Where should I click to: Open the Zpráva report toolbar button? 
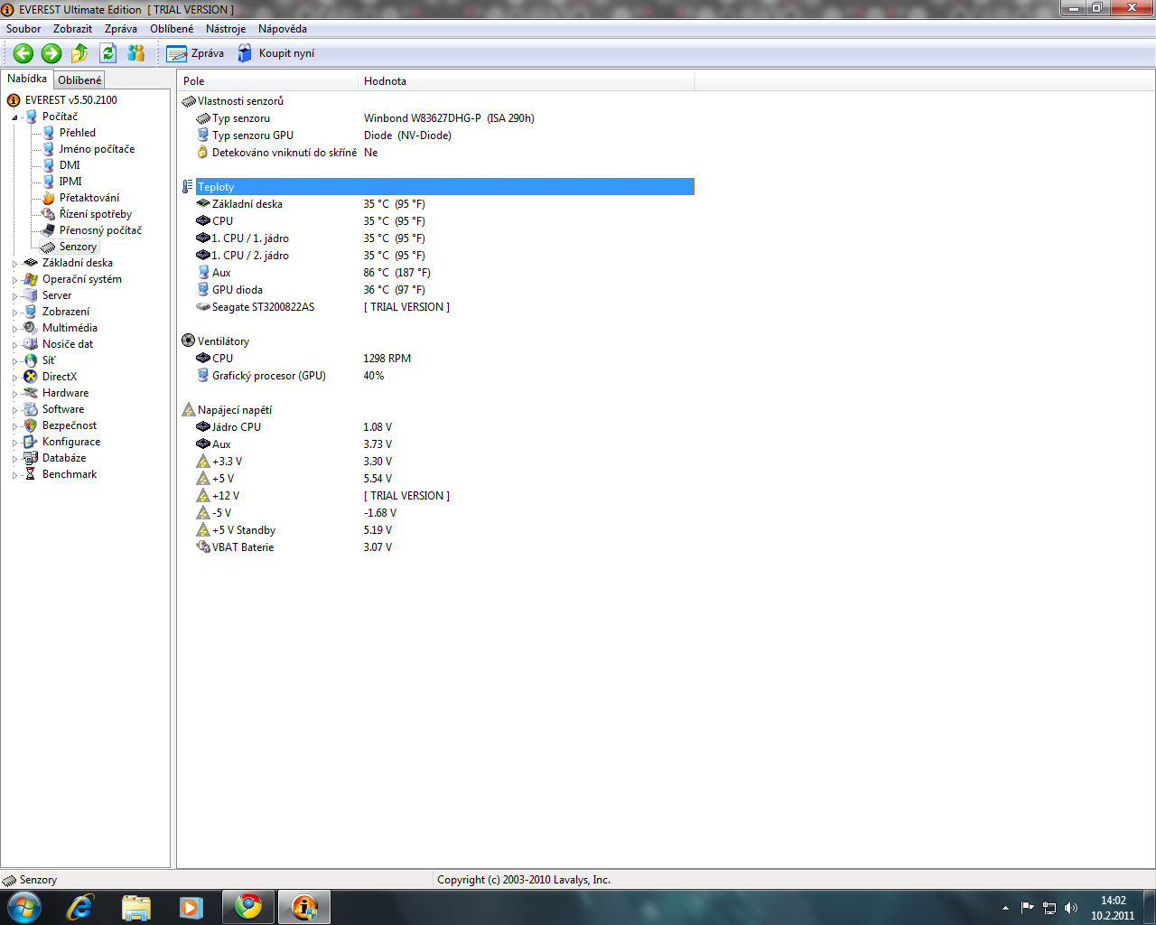pyautogui.click(x=195, y=53)
